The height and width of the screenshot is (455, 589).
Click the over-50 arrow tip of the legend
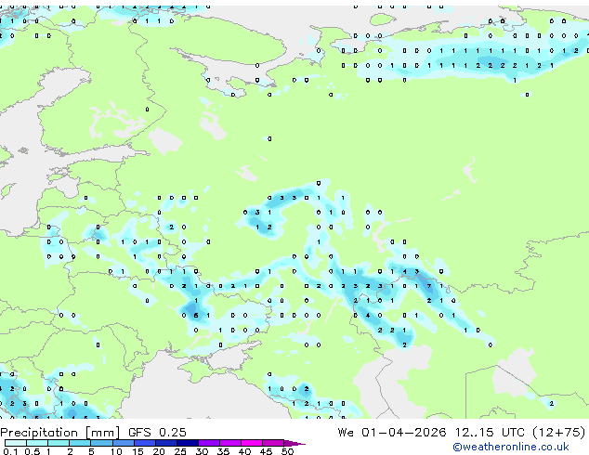point(294,443)
